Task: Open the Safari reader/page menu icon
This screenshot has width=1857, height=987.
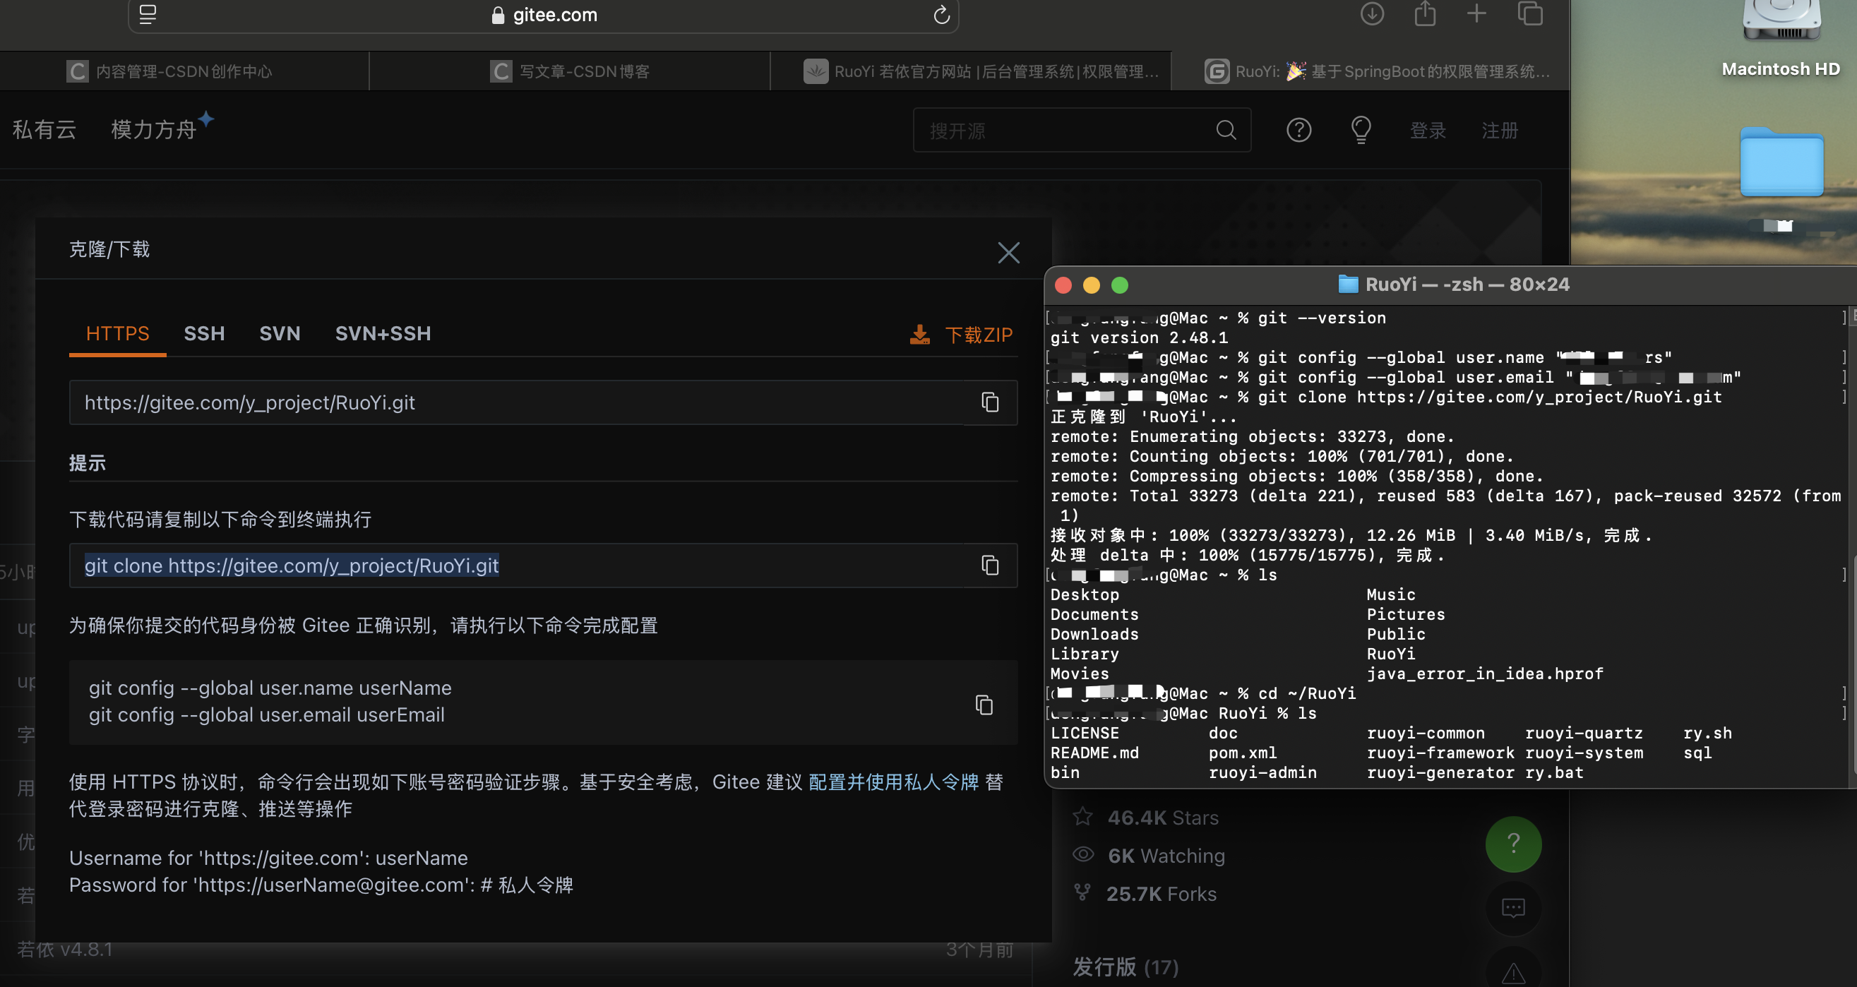Action: pyautogui.click(x=148, y=13)
